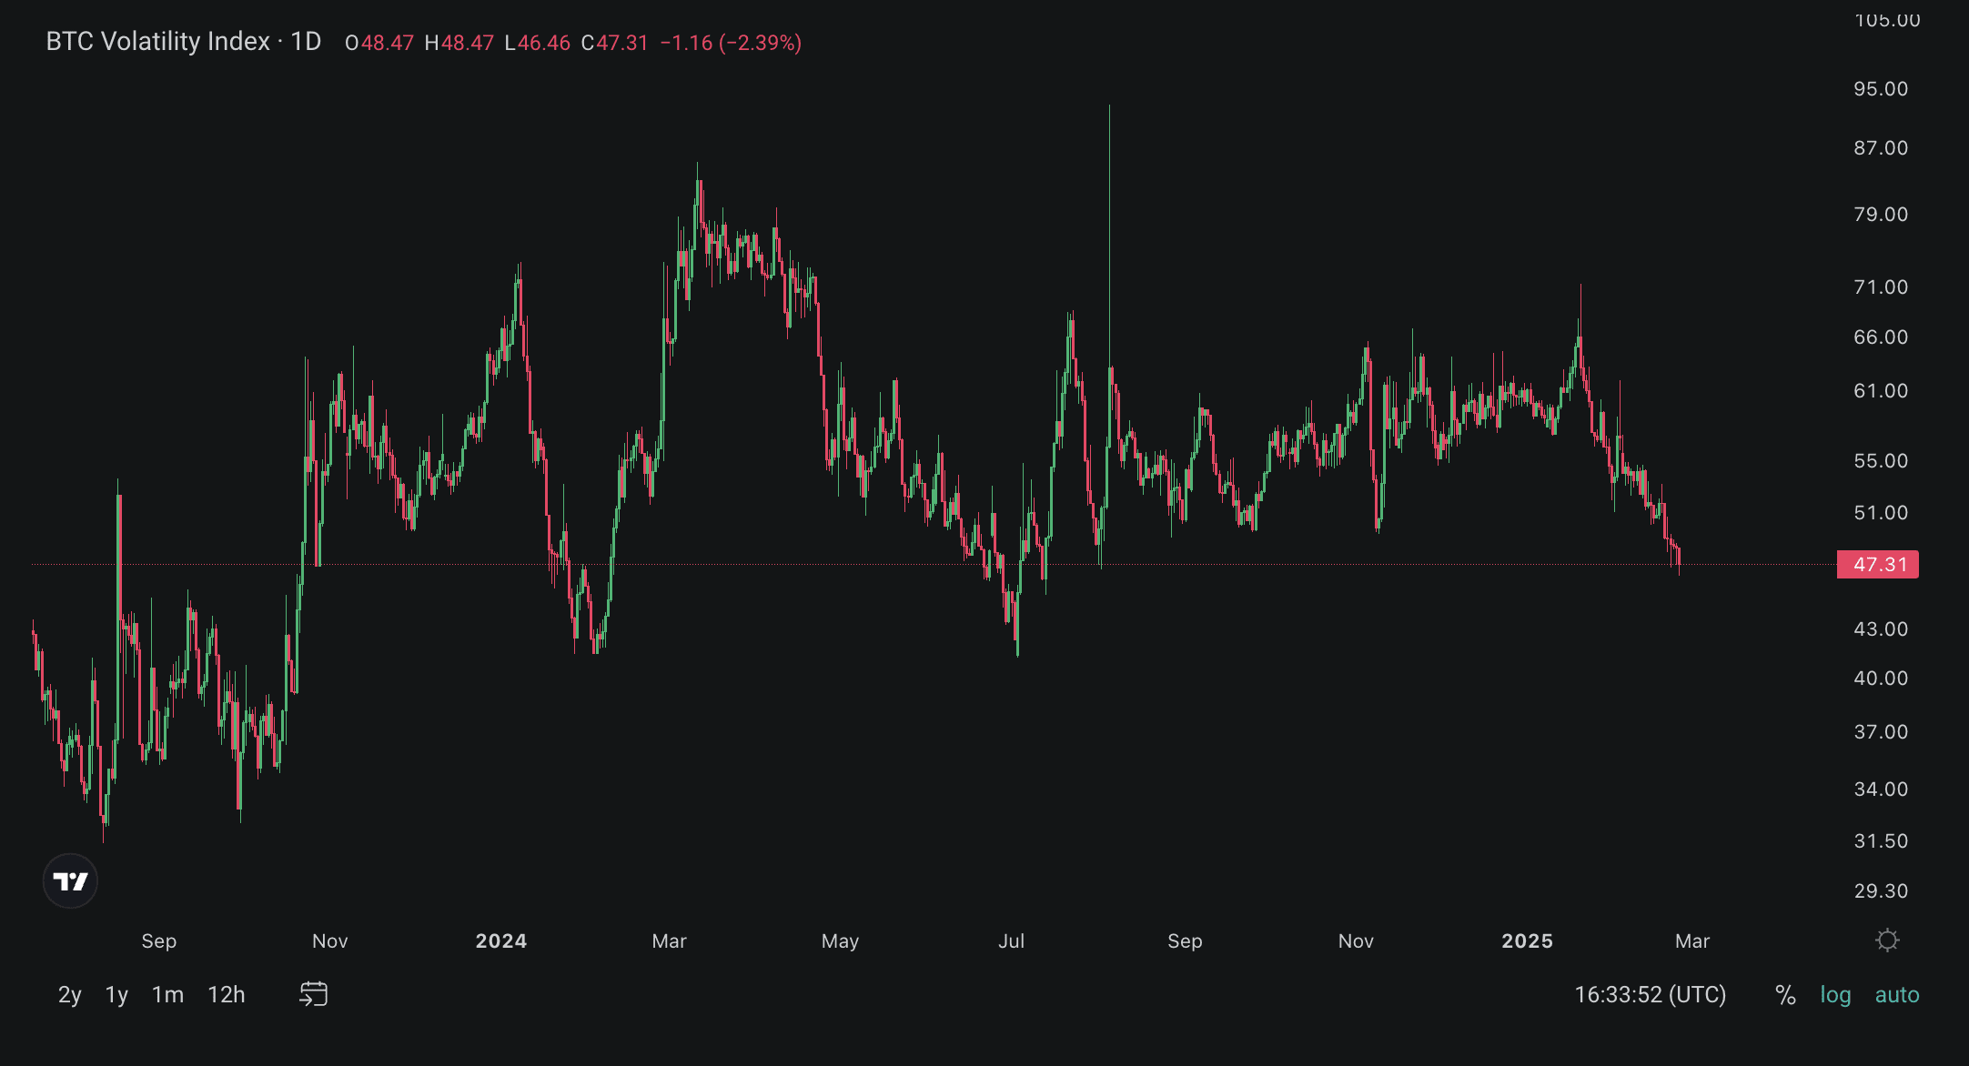Toggle the auto scale option
1969x1066 pixels.
click(x=1897, y=995)
